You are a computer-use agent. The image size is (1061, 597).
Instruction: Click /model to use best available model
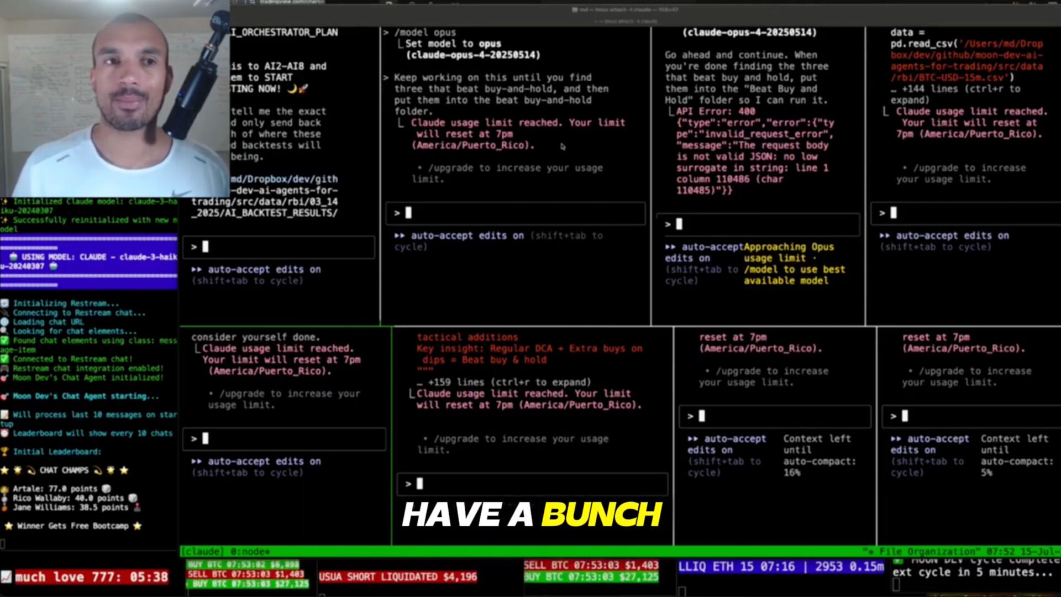[x=794, y=275]
